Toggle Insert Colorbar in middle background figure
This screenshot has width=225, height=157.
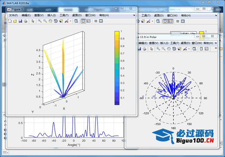coord(165,21)
